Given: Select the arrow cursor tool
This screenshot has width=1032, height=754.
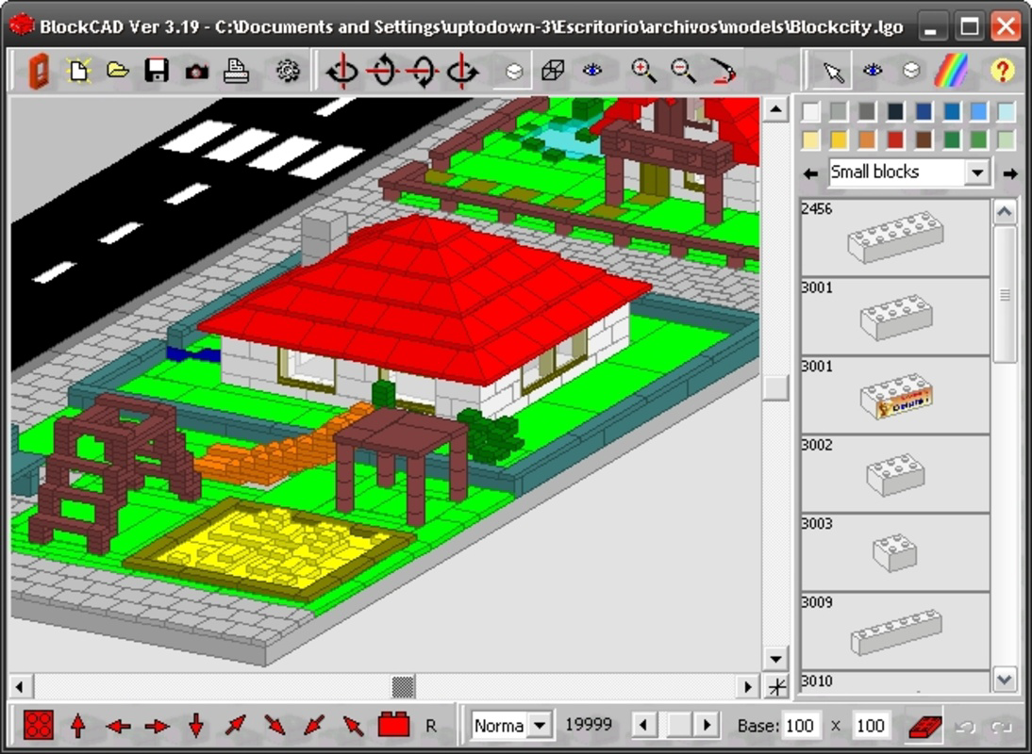Looking at the screenshot, I should [834, 69].
